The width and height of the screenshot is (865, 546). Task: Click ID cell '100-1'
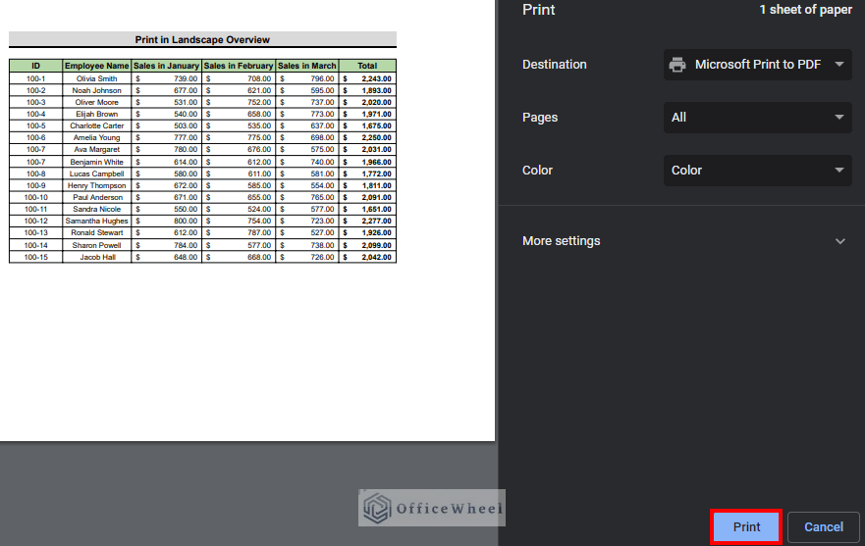[36, 78]
